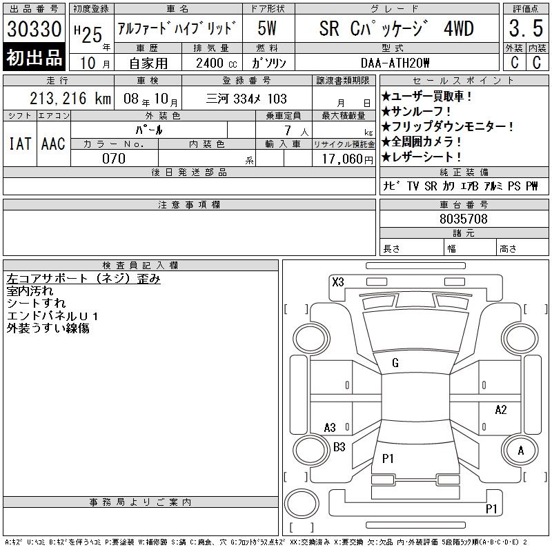This screenshot has width=552, height=552.
Task: Click the B3 damage mark
Action: pos(339,446)
